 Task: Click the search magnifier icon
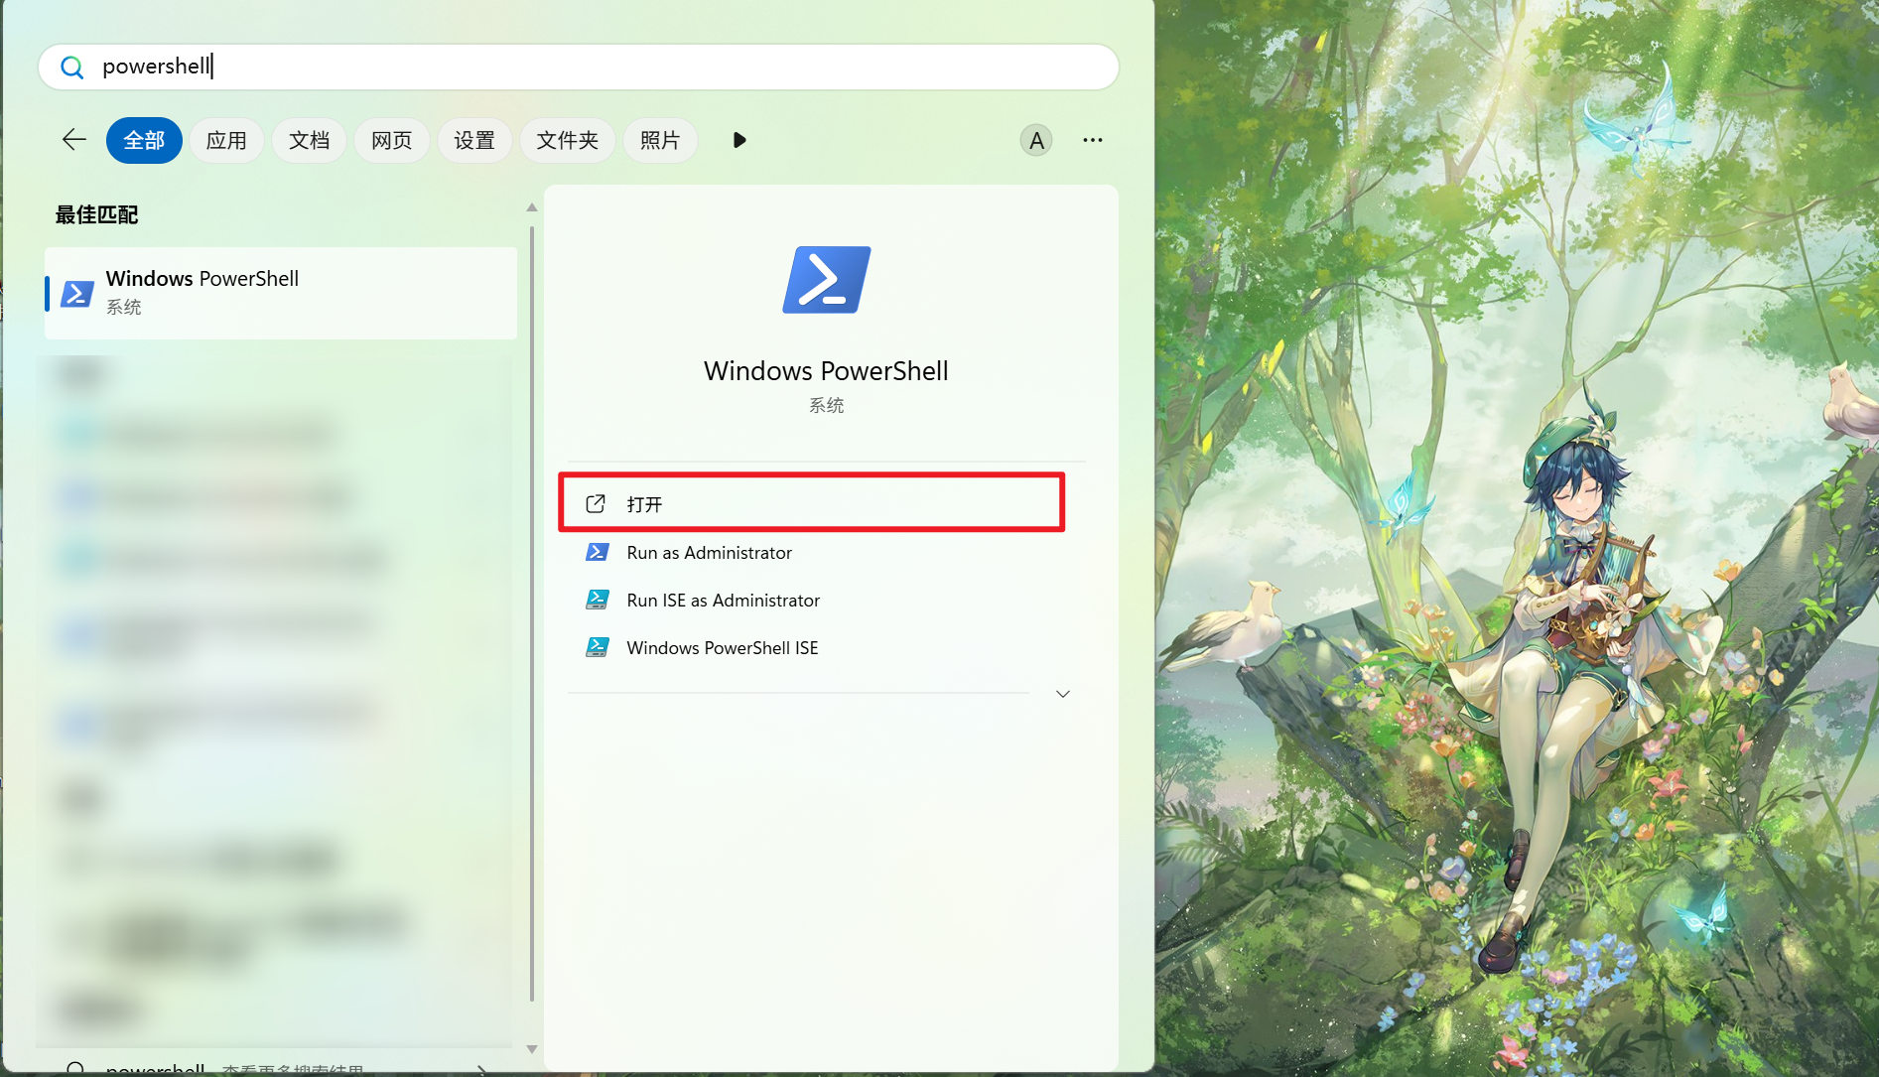point(71,67)
